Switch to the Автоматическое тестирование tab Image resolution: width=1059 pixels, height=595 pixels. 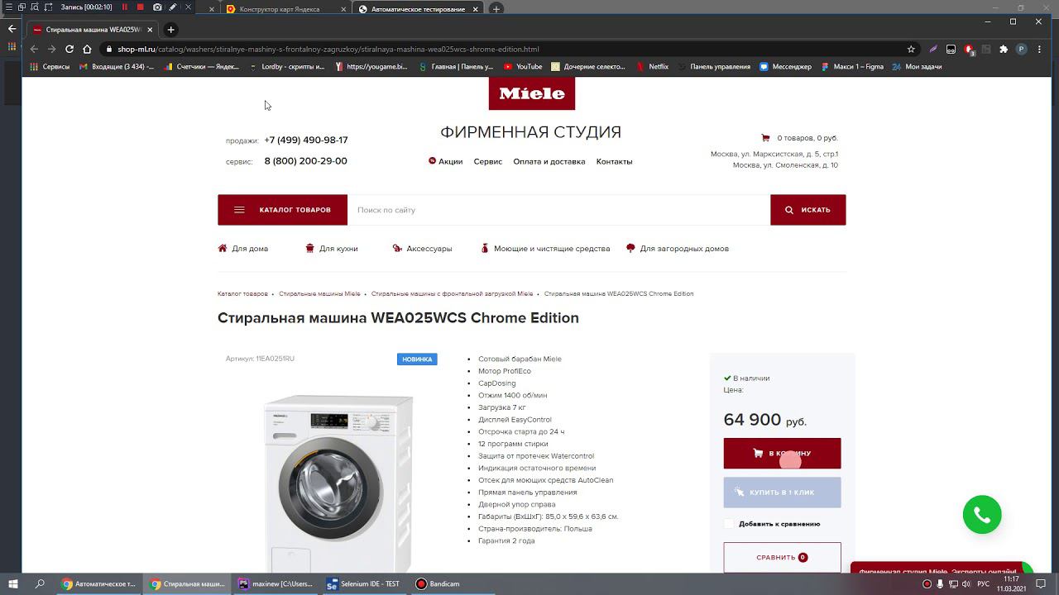click(x=418, y=9)
